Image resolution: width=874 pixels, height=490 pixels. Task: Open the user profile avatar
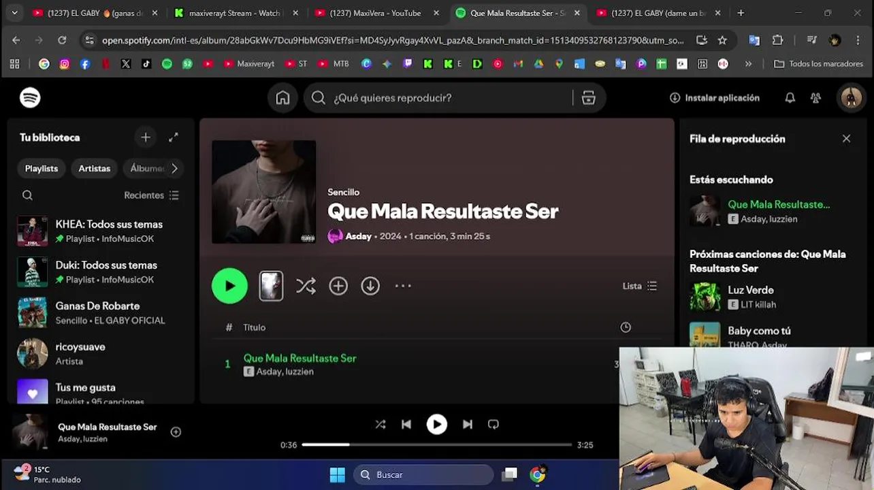(x=851, y=98)
